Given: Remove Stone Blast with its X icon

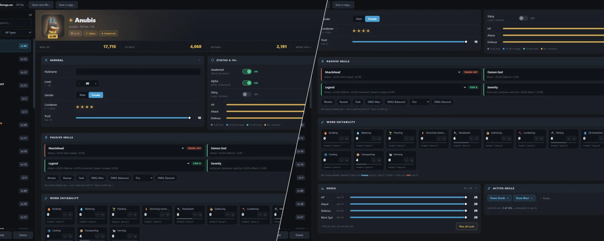Looking at the screenshot, I should coord(532,198).
